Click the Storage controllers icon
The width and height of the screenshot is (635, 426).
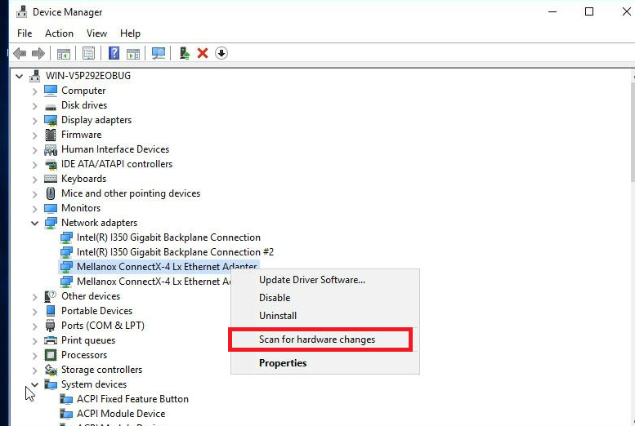(x=51, y=370)
